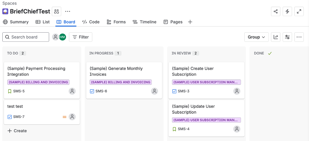
Task: Click the SMS-7 issue key
Action: [x=19, y=117]
